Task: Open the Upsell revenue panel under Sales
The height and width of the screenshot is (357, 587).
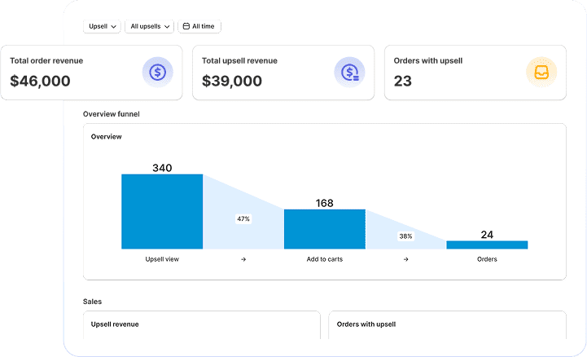Action: [201, 324]
